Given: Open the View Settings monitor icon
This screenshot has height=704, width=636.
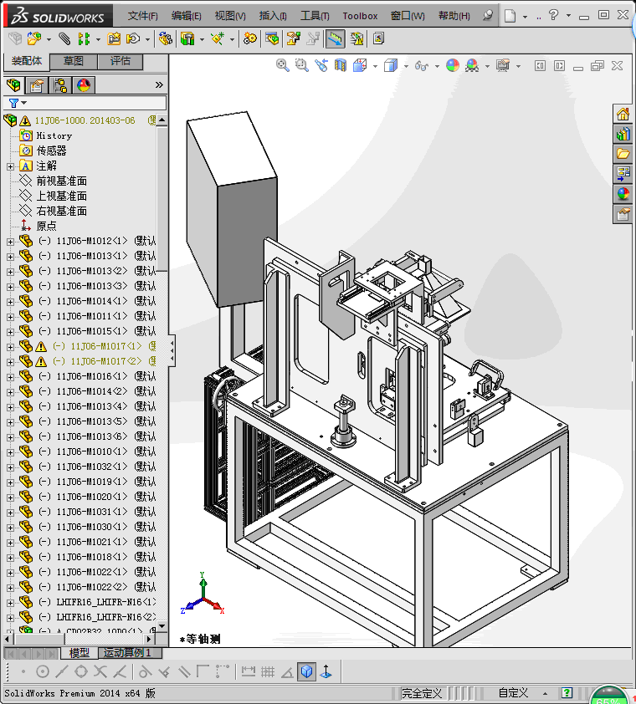Looking at the screenshot, I should 503,65.
